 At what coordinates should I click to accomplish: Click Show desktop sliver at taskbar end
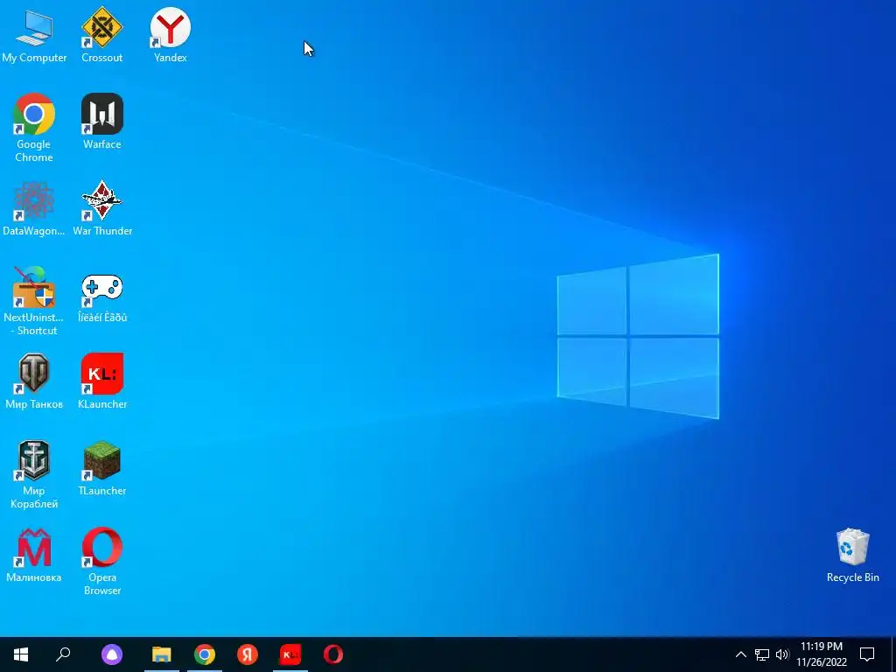click(x=893, y=654)
